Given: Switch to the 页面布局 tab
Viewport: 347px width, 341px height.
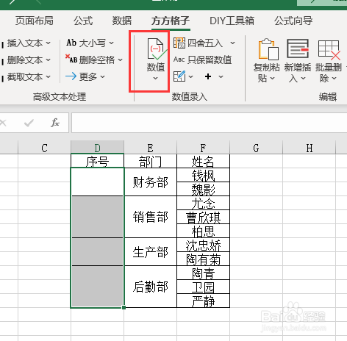Looking at the screenshot, I should point(35,21).
